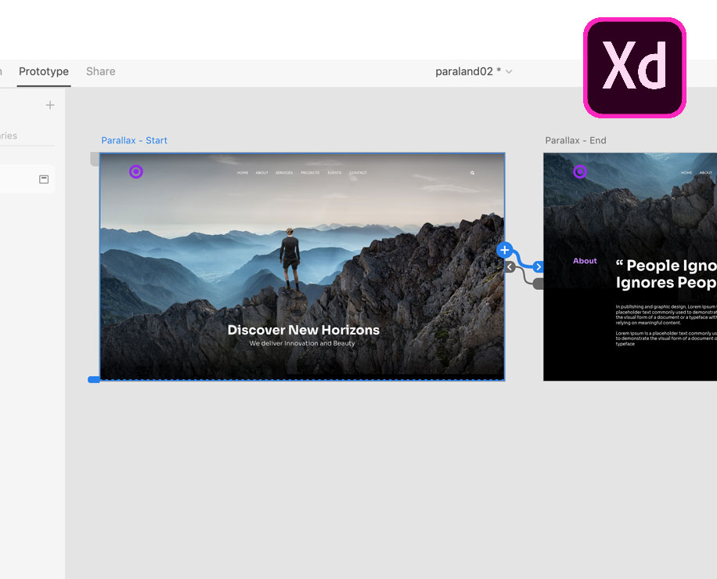Click HOME in the End artboard navigation
The height and width of the screenshot is (579, 717).
click(686, 172)
